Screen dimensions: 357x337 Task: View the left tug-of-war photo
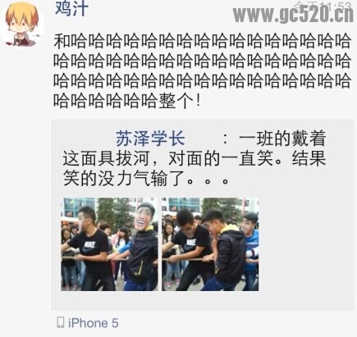109,244
